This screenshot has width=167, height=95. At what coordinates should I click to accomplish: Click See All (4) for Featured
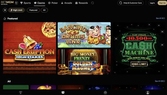(160, 18)
